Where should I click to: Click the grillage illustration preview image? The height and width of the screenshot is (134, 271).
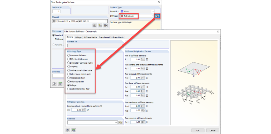[x=196, y=95]
